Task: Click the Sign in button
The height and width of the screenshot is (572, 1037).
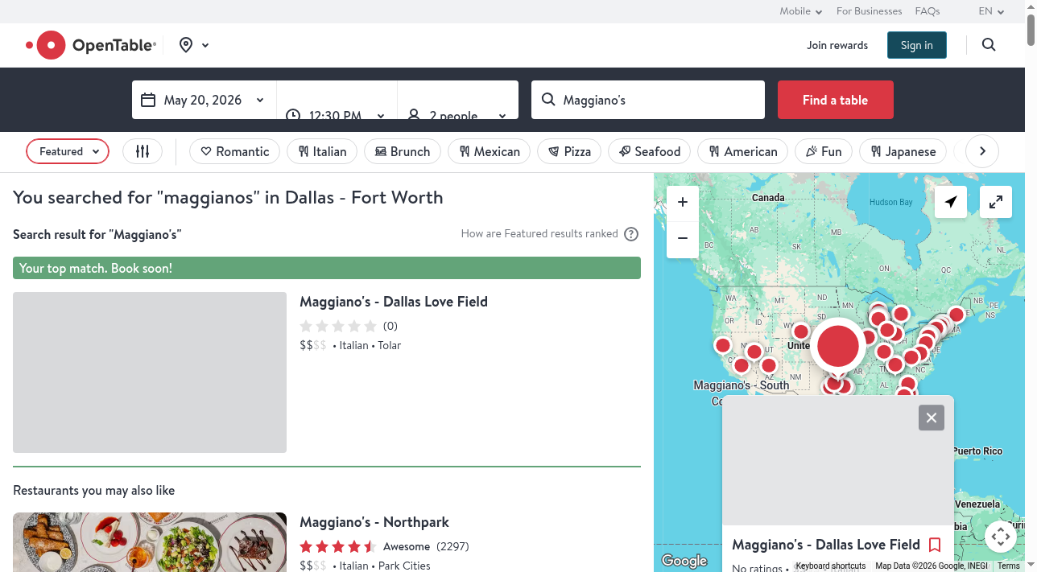Action: (917, 45)
